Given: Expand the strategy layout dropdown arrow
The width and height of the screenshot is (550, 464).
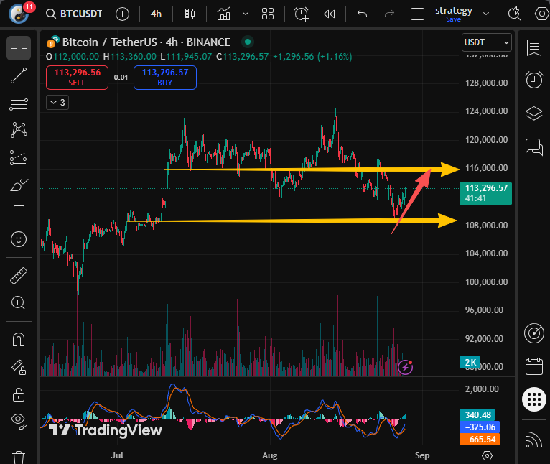Looking at the screenshot, I should [486, 14].
